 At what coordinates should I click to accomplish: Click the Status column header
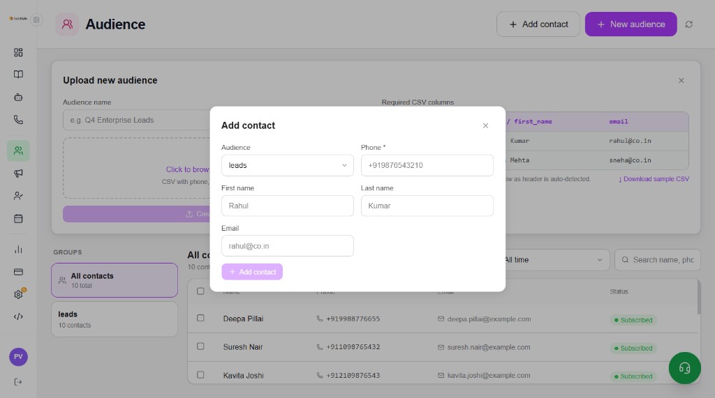click(x=619, y=291)
